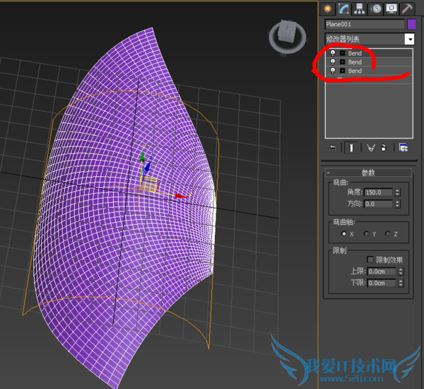Toggle Show End Result button
The image size is (424, 389).
click(x=351, y=147)
